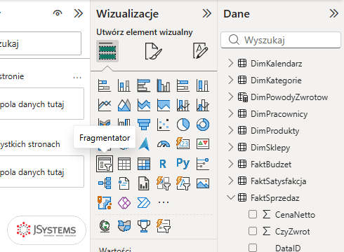Screen dimensions: 344x252
Task: Select the table visual
Action: [124, 164]
